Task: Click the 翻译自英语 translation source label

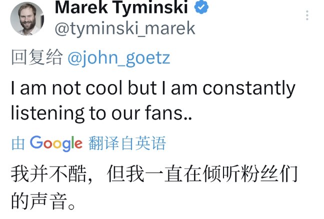Action: tap(127, 144)
